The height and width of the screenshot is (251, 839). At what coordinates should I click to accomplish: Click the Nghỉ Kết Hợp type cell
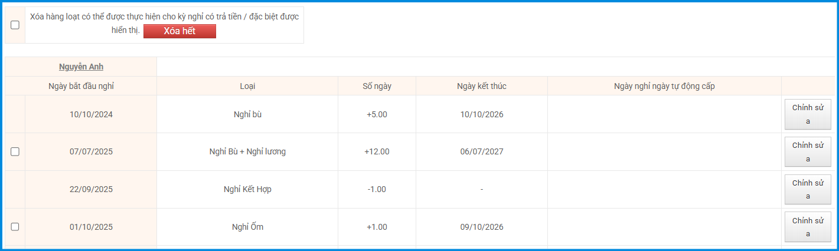[247, 189]
